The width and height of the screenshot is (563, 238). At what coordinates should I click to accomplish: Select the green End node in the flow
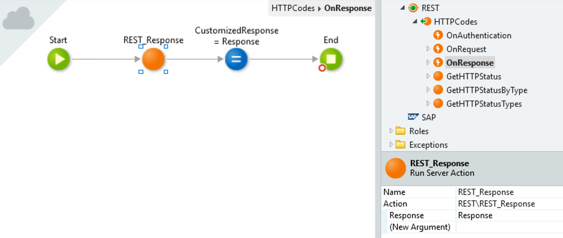point(331,59)
